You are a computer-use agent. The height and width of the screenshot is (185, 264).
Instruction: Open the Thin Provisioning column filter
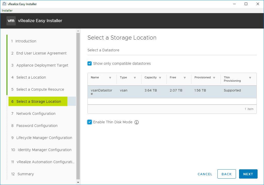[x=250, y=78]
